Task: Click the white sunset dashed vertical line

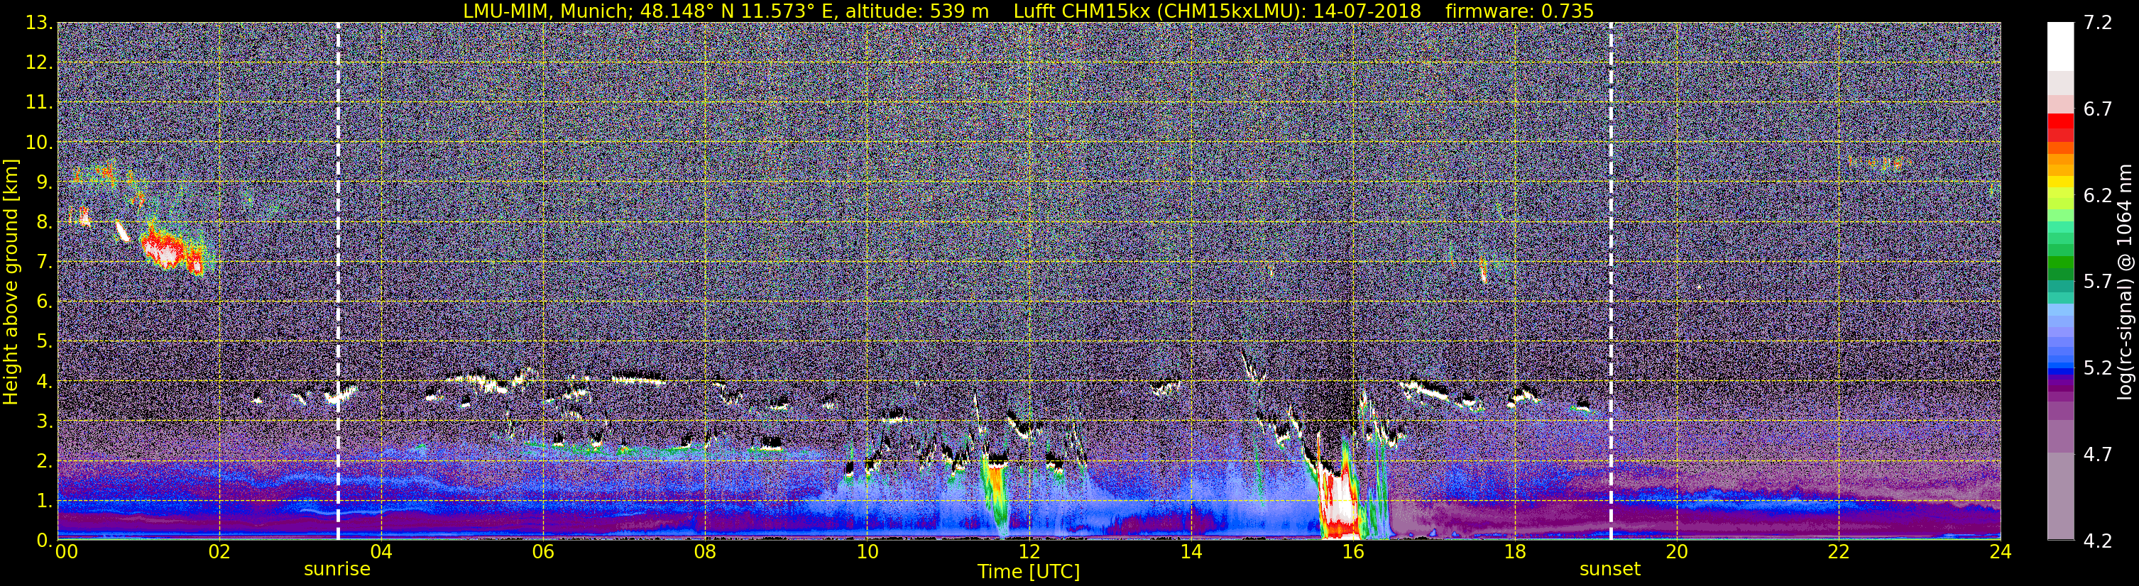Action: 1611,280
